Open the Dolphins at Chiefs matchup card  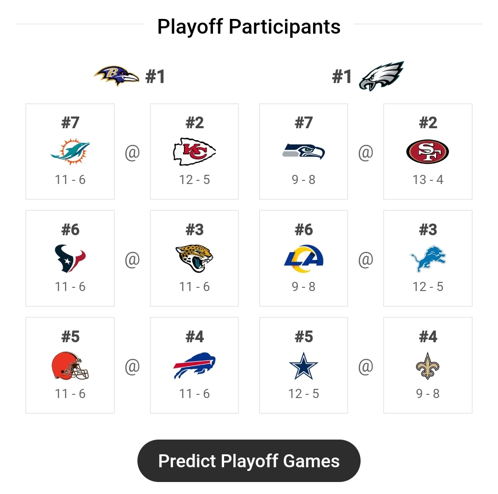(132, 151)
